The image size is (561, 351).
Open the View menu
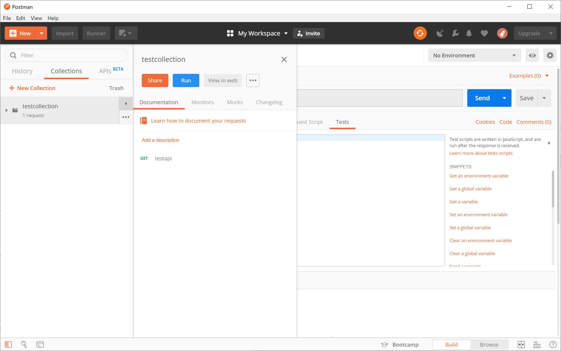[36, 18]
